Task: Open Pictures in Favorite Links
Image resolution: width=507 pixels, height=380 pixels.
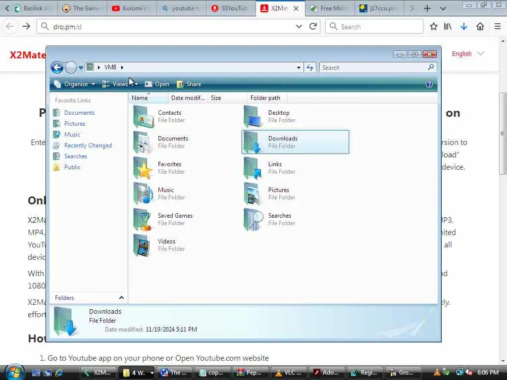Action: (x=75, y=124)
